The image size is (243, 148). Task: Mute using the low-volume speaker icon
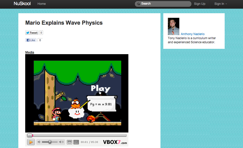pyautogui.click(x=39, y=142)
